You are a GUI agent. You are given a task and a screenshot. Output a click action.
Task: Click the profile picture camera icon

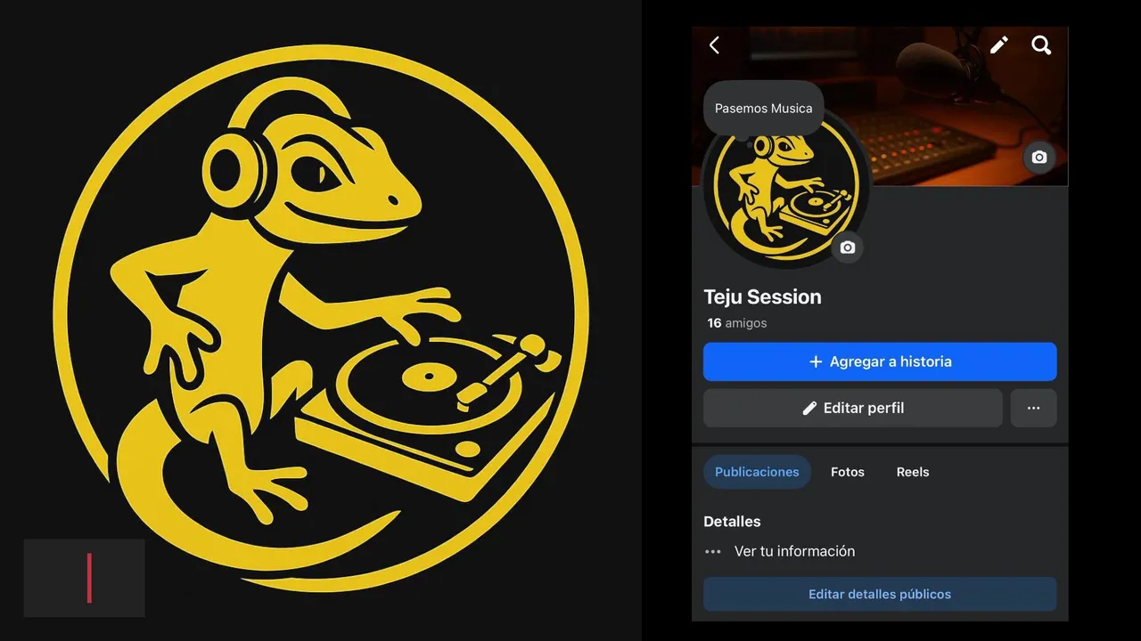click(848, 247)
